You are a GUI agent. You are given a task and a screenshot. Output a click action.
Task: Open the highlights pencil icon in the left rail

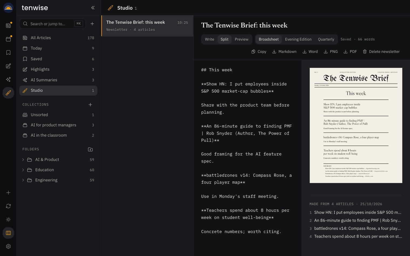(8, 66)
